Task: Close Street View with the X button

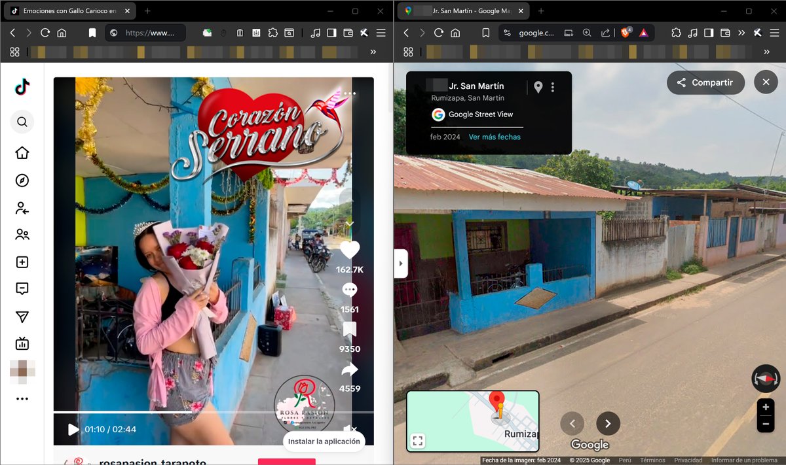Action: [766, 82]
